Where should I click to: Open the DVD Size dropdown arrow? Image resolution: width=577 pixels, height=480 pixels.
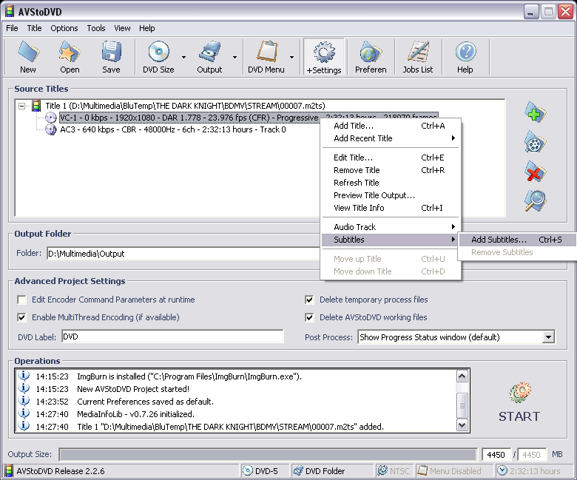[x=183, y=57]
